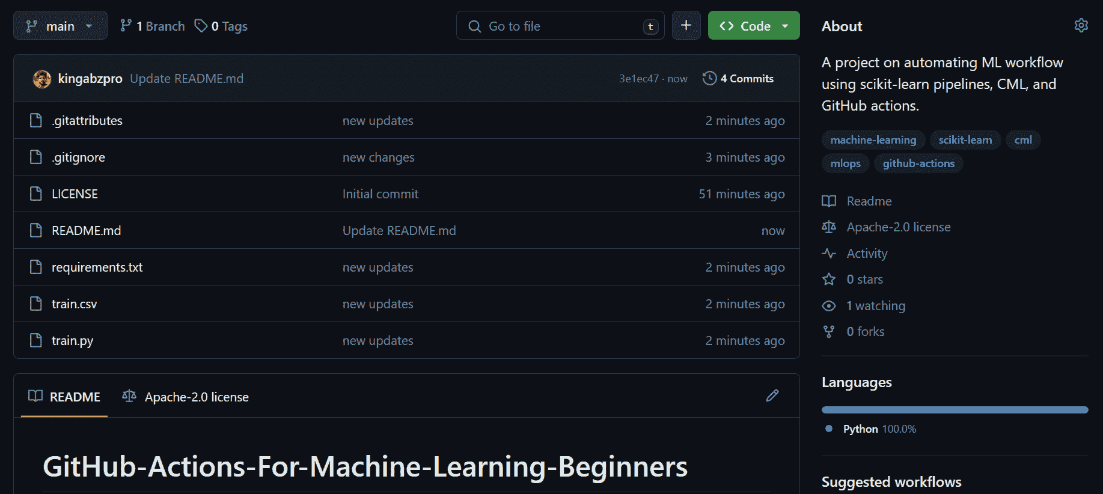This screenshot has height=494, width=1103.
Task: Open the 1 Branch link
Action: pyautogui.click(x=153, y=26)
